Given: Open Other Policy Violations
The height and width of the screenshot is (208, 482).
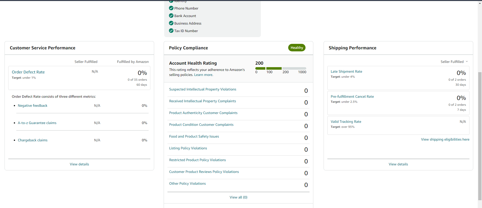Looking at the screenshot, I should [x=188, y=183].
